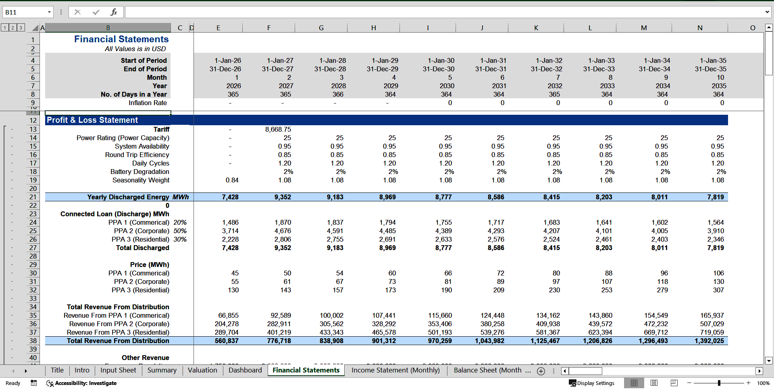
Task: Click the horizontal scrollbar thumb
Action: [585, 371]
